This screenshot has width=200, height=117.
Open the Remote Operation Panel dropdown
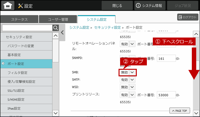[128, 44]
